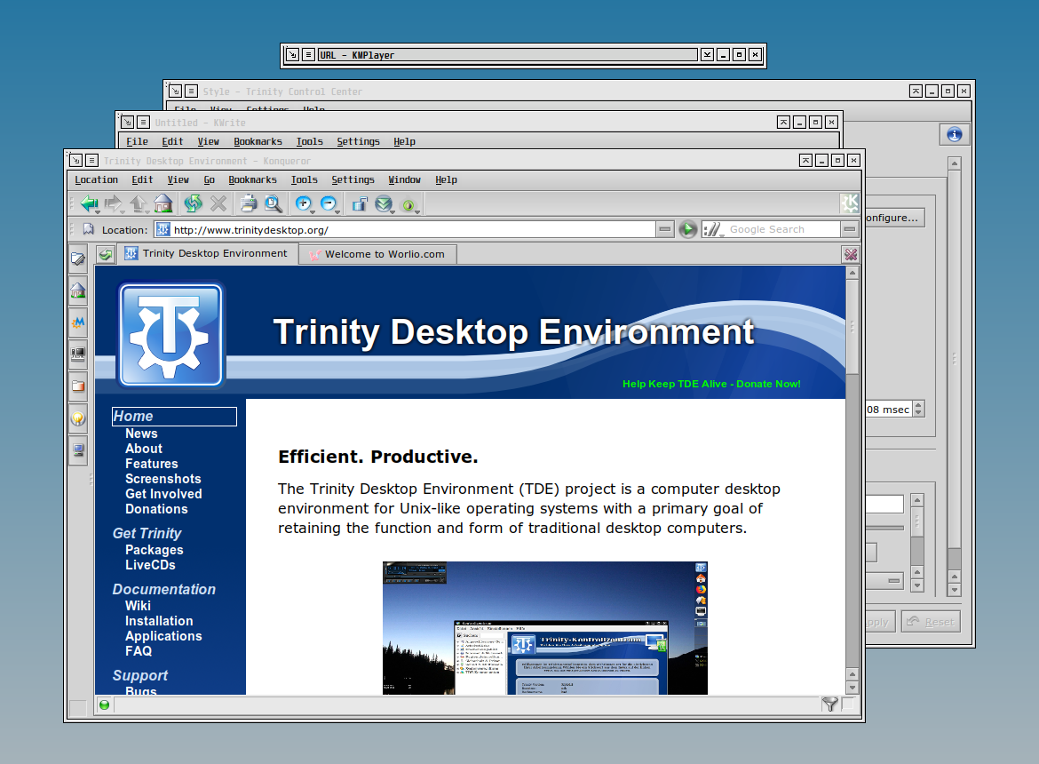Click Help Keep TDE Alive donate link
Image resolution: width=1039 pixels, height=764 pixels.
tap(711, 384)
